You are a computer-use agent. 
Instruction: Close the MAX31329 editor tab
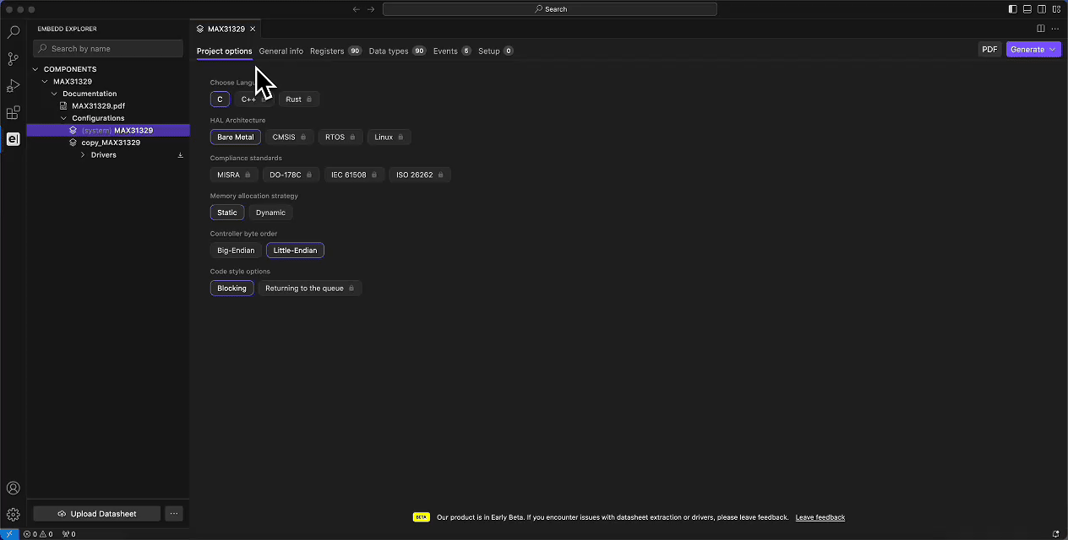point(253,29)
